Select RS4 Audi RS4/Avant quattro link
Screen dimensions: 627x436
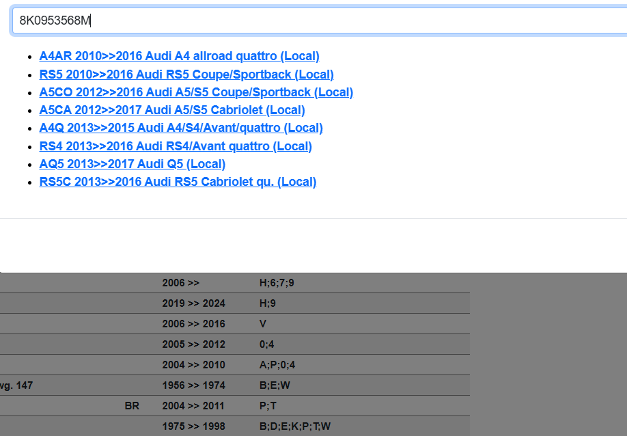point(176,146)
